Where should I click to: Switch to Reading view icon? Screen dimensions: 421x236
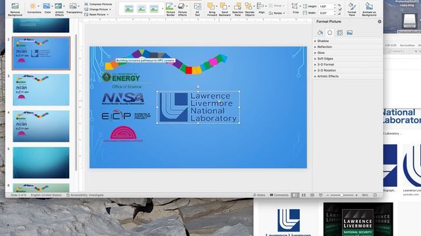[x=312, y=195]
